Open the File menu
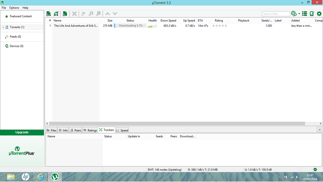The height and width of the screenshot is (182, 323). click(x=4, y=8)
